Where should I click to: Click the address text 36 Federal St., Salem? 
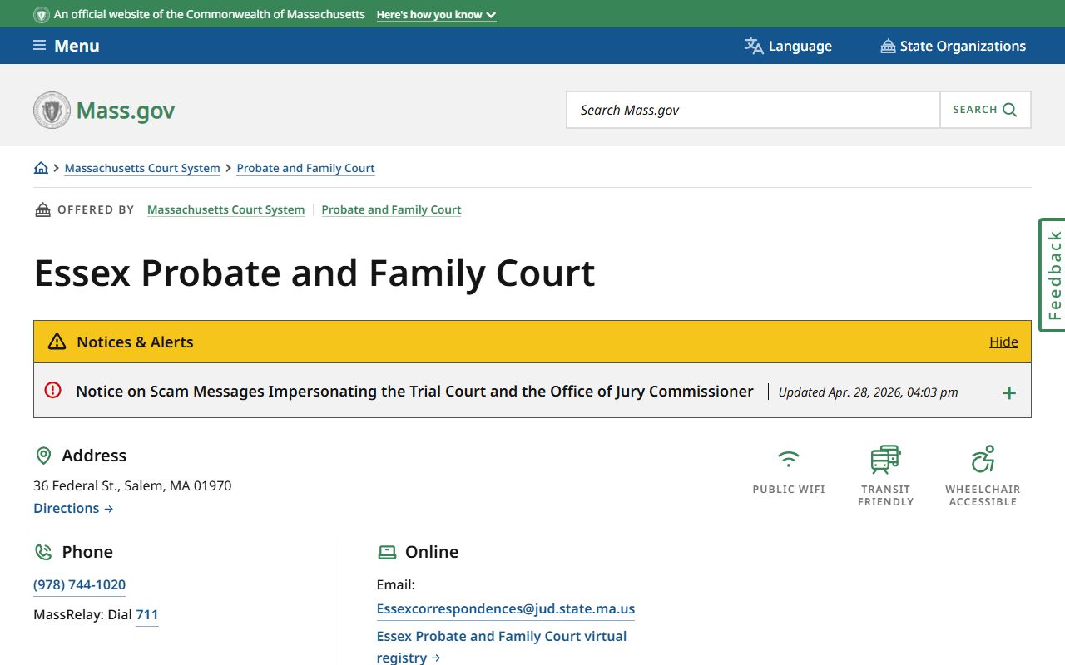coord(132,485)
